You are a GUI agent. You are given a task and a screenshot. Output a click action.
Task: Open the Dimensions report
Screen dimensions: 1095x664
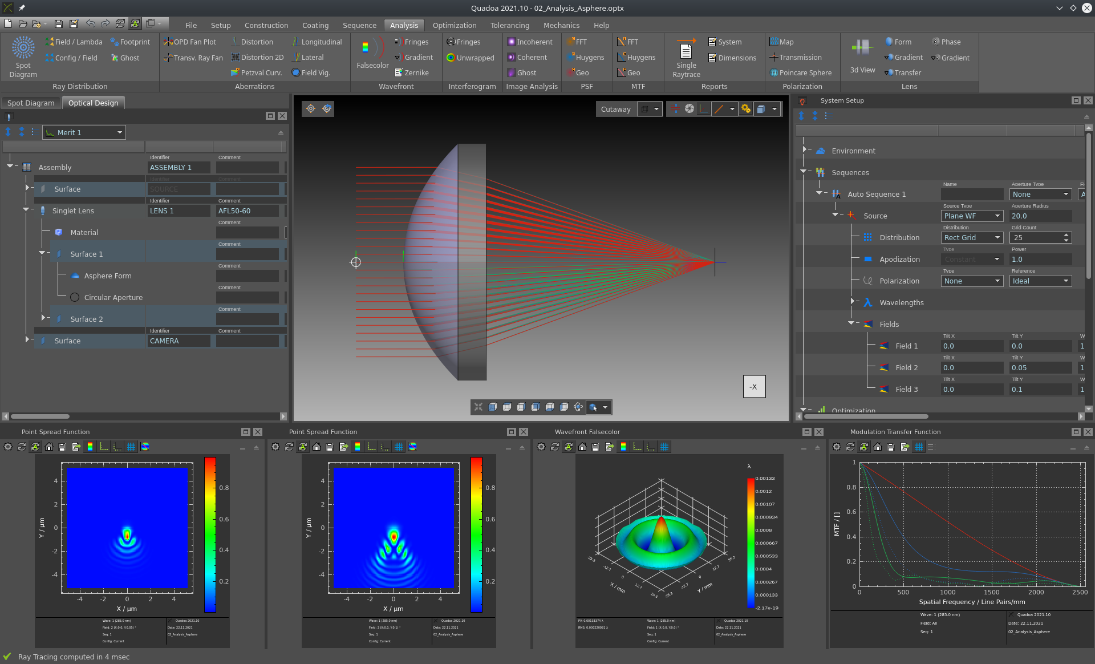point(732,58)
